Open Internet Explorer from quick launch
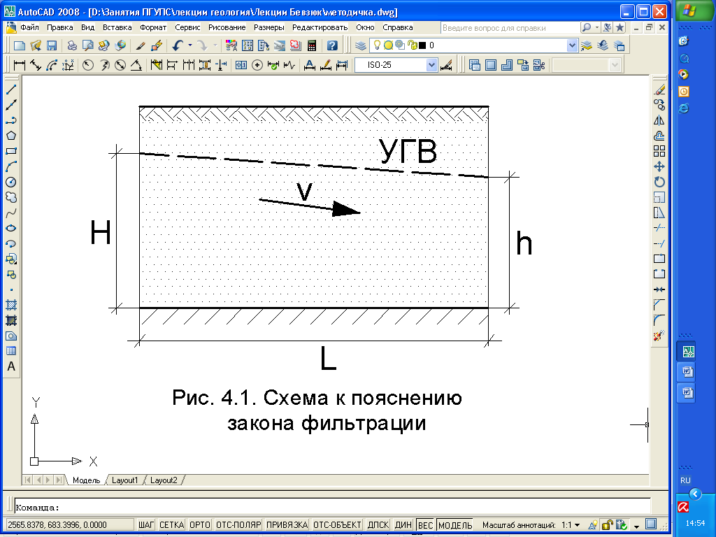 tap(684, 108)
